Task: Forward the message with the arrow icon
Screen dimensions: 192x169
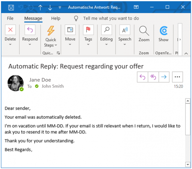Action: tap(164, 77)
